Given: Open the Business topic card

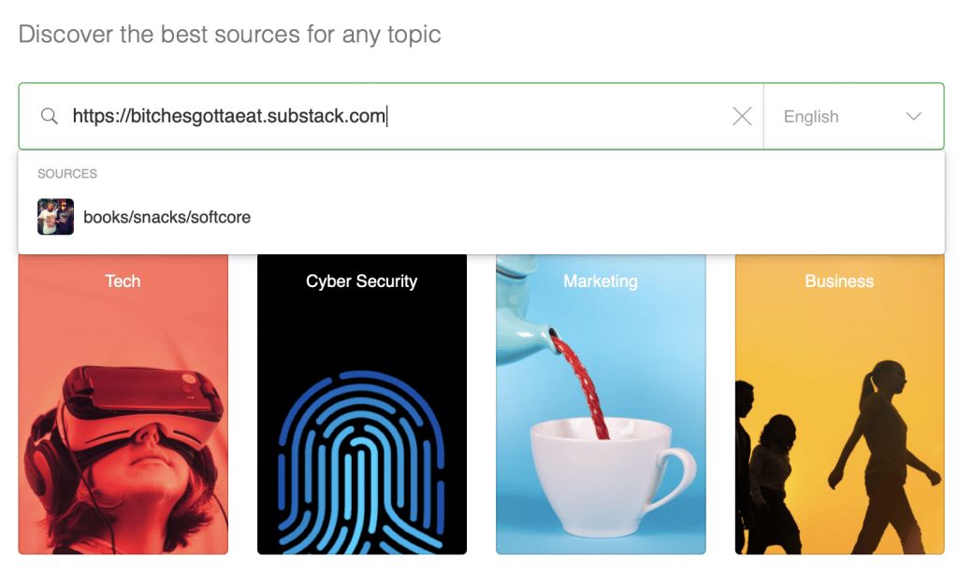Looking at the screenshot, I should click(839, 404).
